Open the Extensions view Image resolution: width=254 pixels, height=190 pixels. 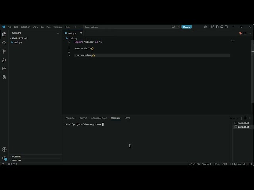4,68
